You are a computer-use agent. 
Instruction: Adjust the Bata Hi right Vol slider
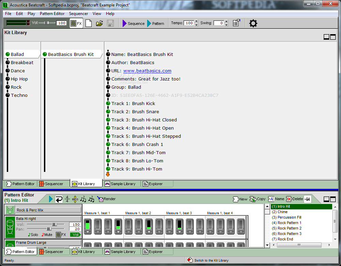coord(55,224)
